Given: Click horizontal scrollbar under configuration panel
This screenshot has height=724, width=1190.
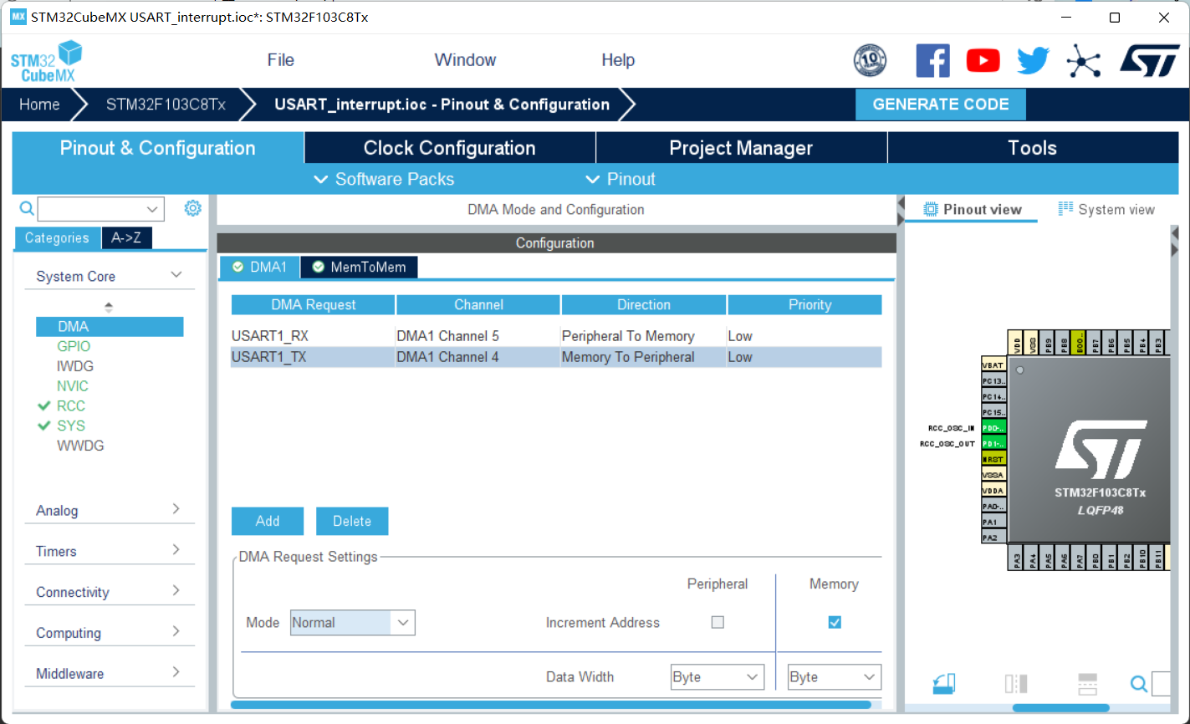Looking at the screenshot, I should (551, 706).
